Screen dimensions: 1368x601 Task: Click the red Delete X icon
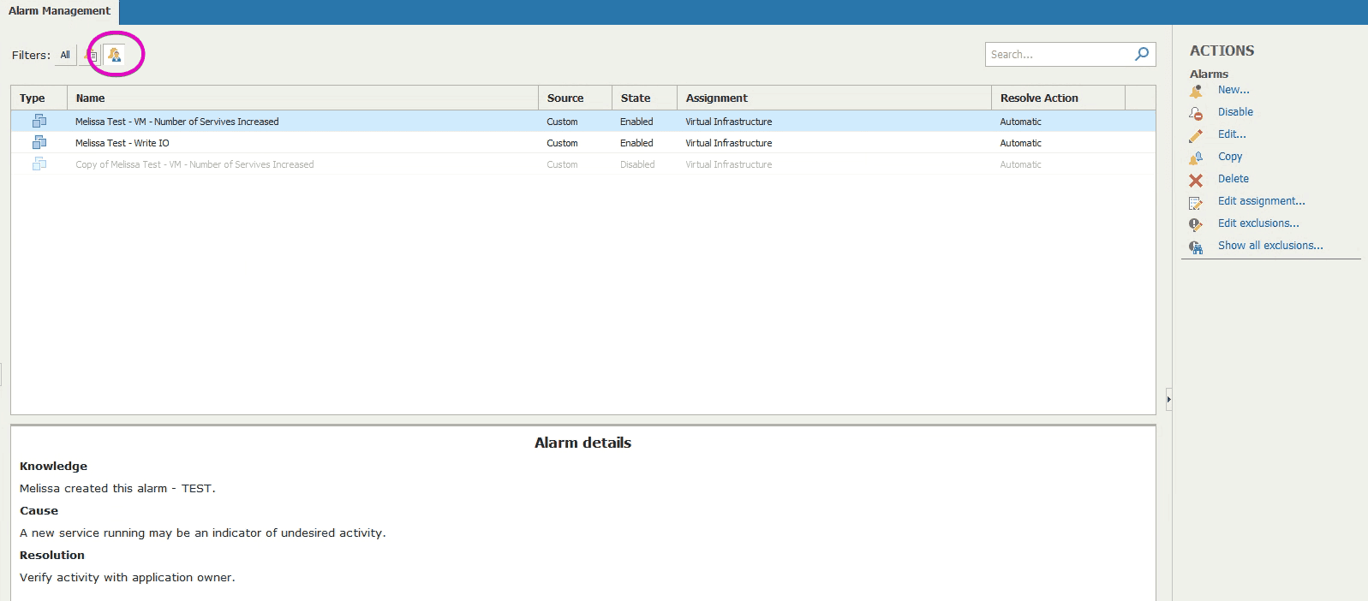1196,180
